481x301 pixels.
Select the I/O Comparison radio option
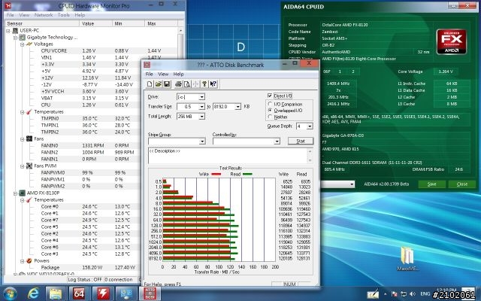click(270, 104)
